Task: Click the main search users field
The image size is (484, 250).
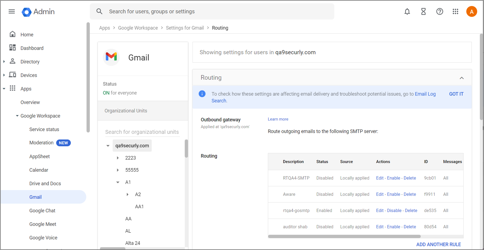Action: pyautogui.click(x=212, y=11)
